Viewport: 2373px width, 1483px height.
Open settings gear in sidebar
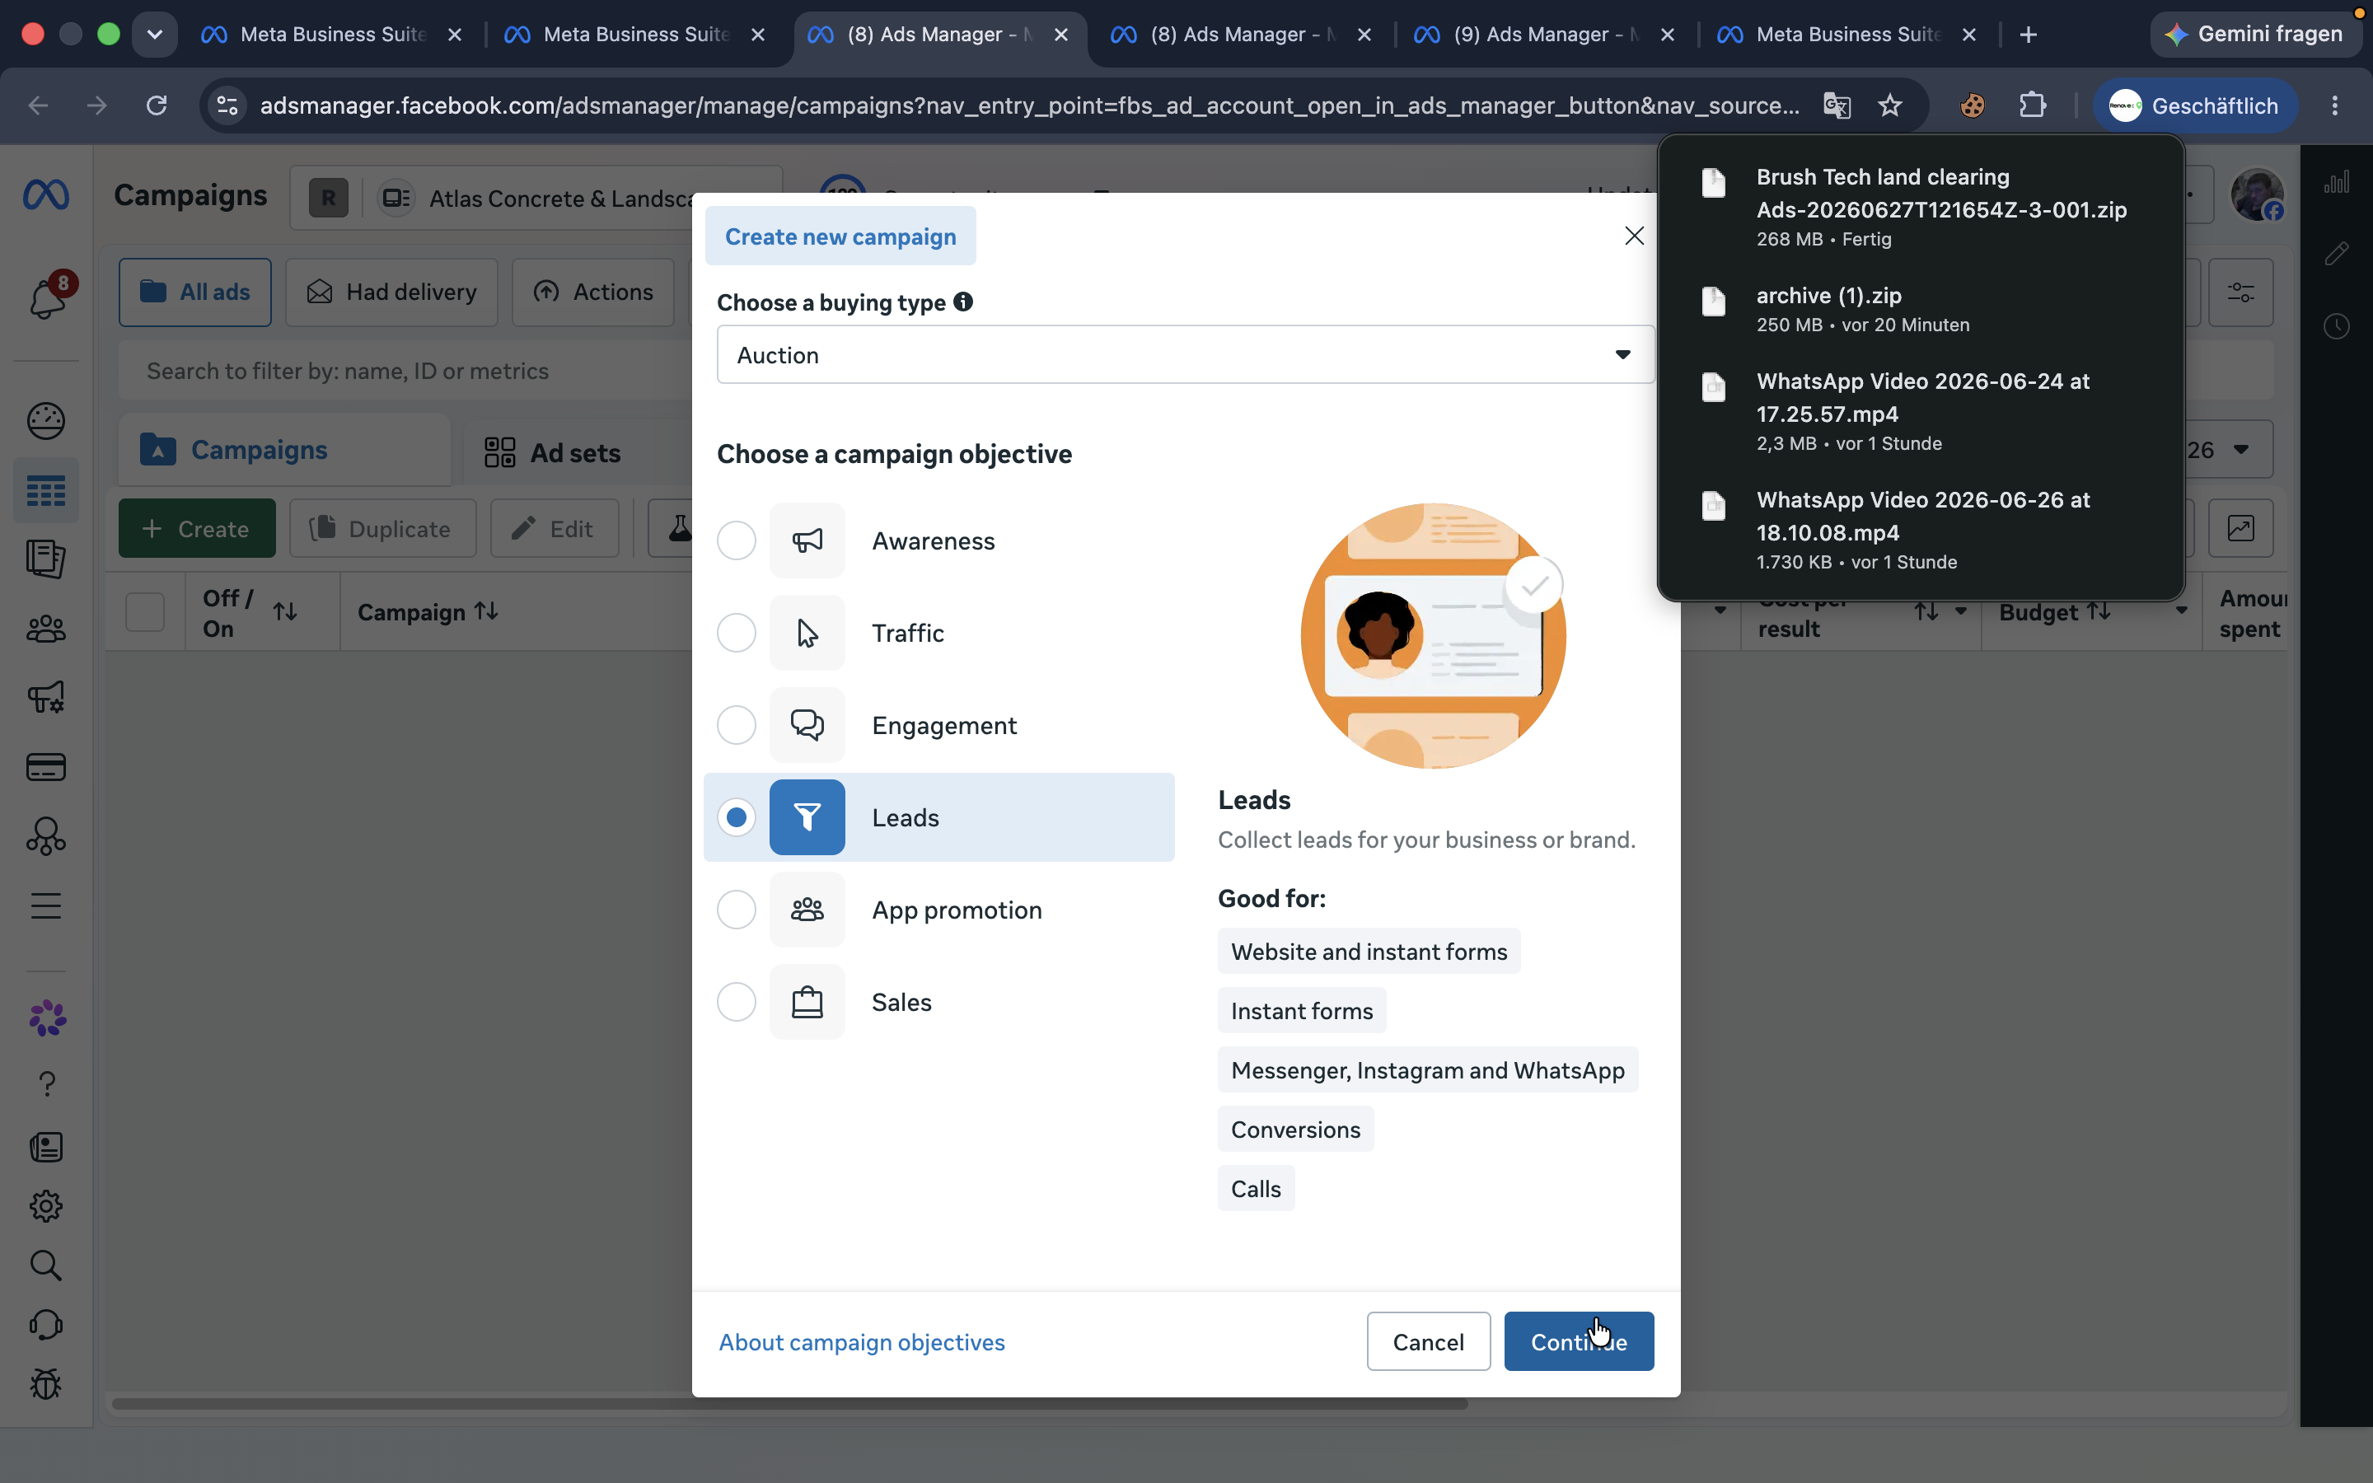point(46,1206)
